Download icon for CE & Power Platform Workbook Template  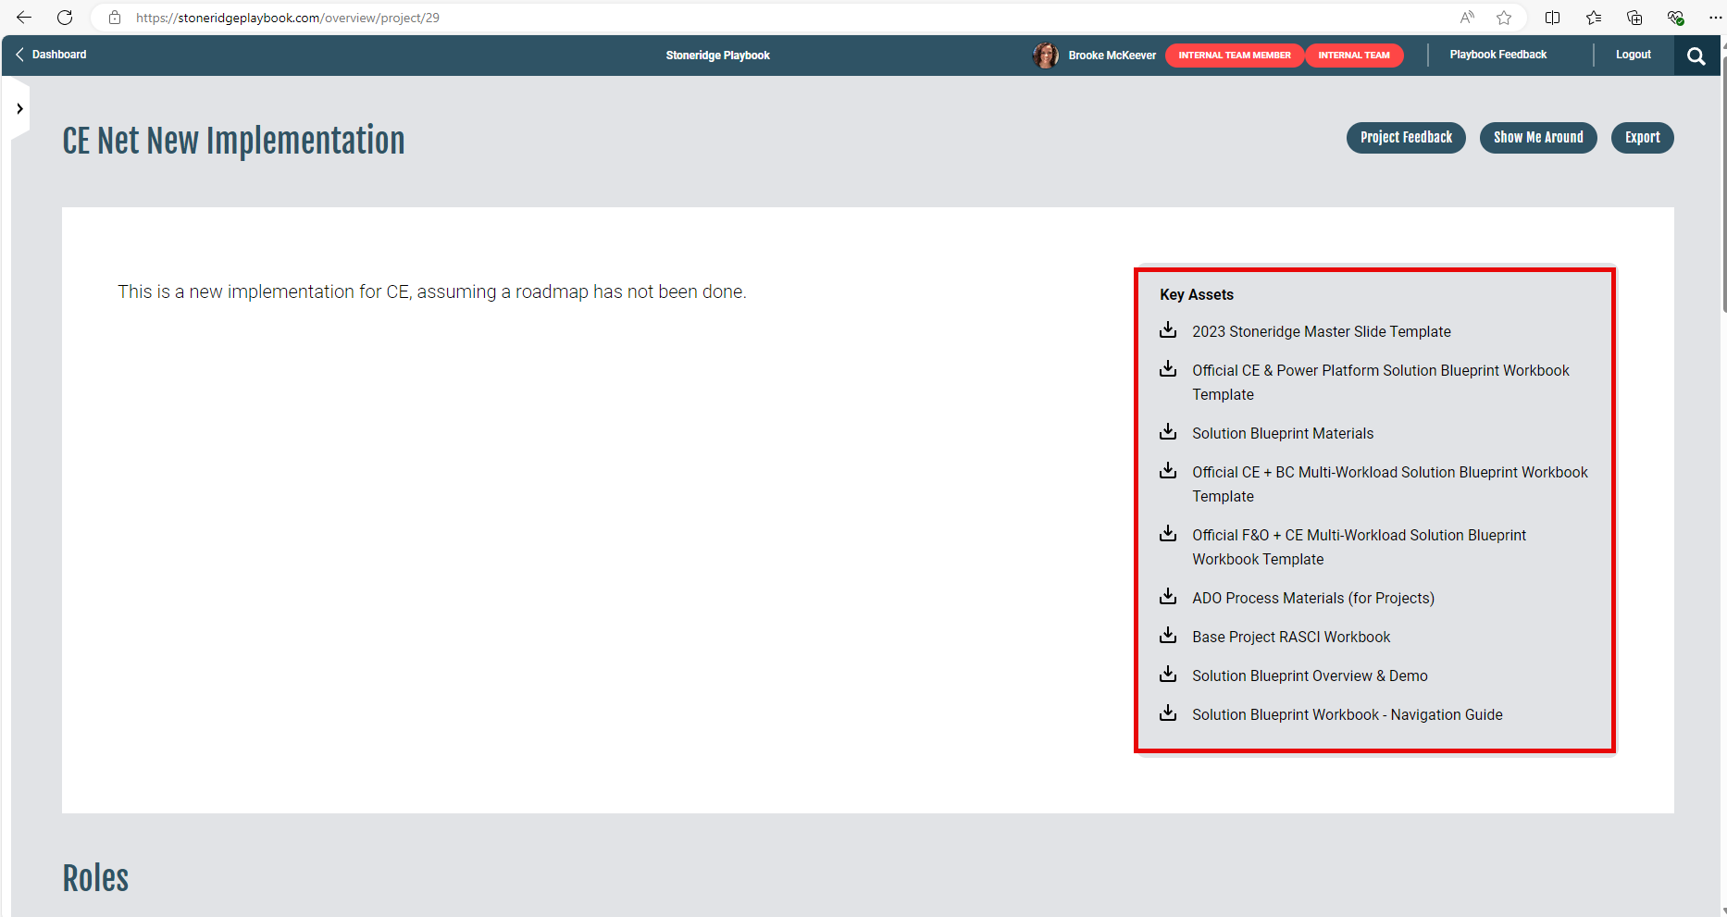coord(1168,369)
